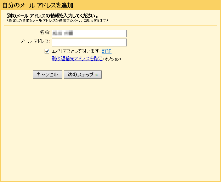221x182 pixels.
Task: Click 別の返信先アドレスを指定 link
Action: 77,58
